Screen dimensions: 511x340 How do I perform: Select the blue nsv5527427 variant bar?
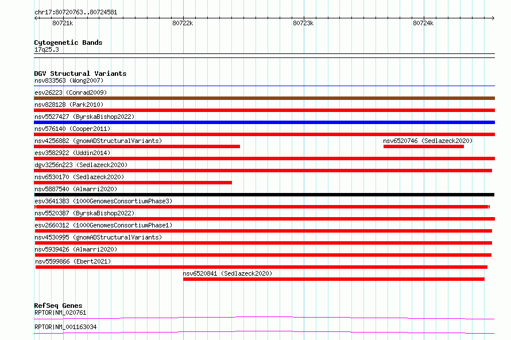[264, 122]
